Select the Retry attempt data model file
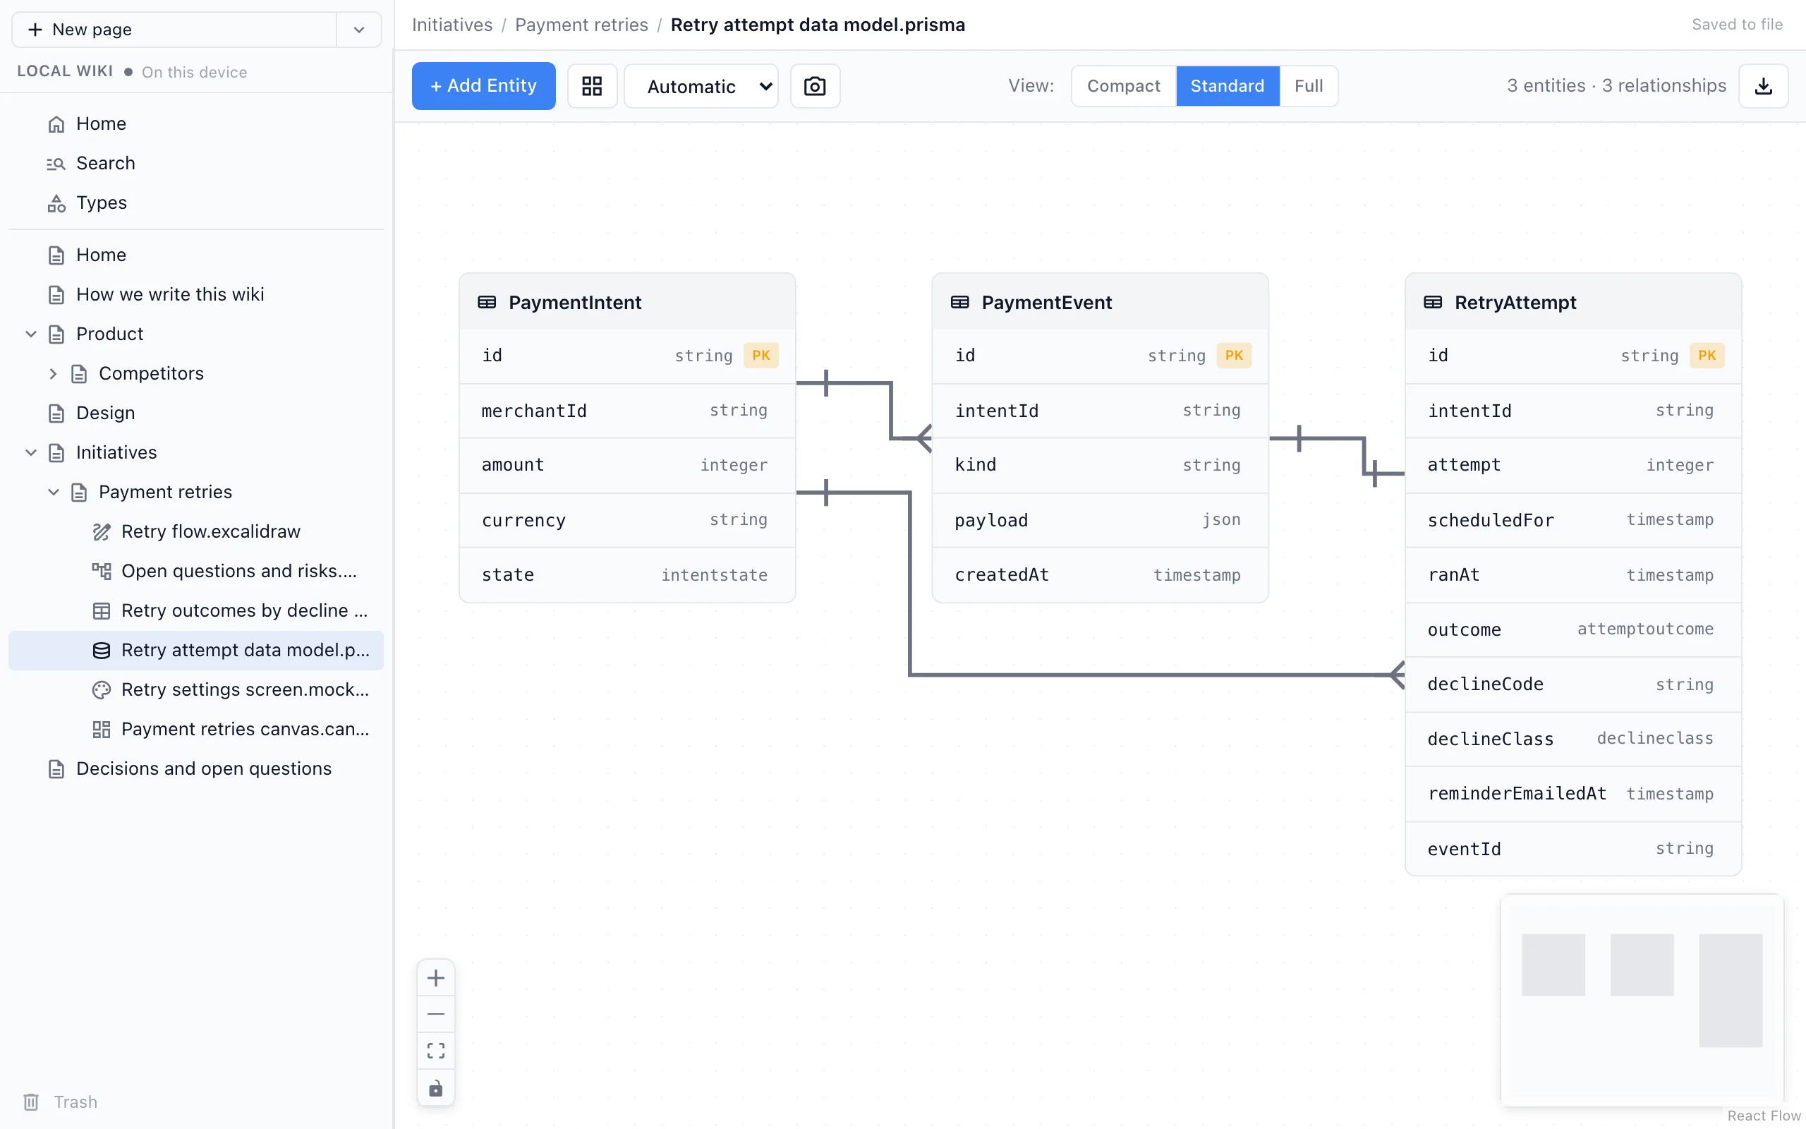1806x1129 pixels. tap(195, 650)
